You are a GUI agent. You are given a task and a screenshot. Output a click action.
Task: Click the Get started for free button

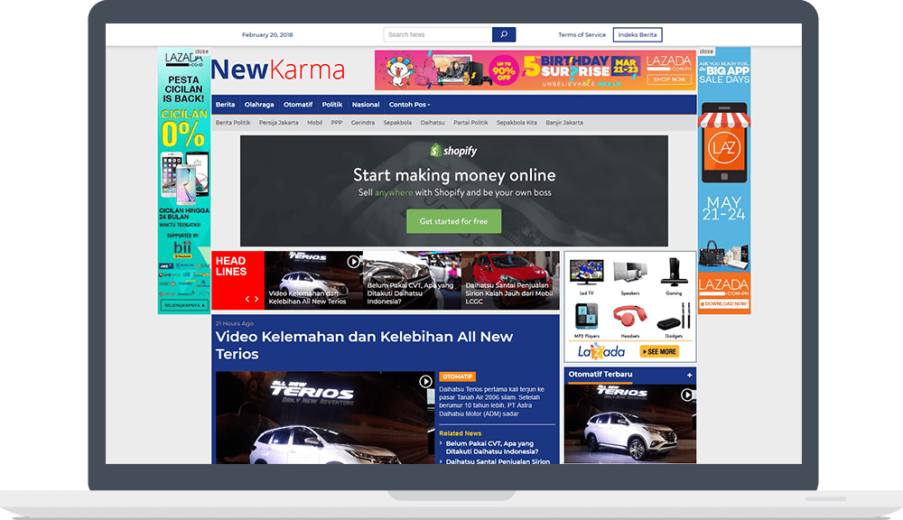pos(452,219)
